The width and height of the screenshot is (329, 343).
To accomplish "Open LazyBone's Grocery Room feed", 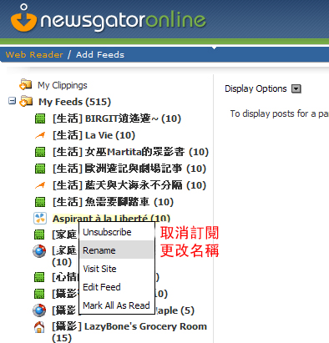I will pyautogui.click(x=129, y=332).
